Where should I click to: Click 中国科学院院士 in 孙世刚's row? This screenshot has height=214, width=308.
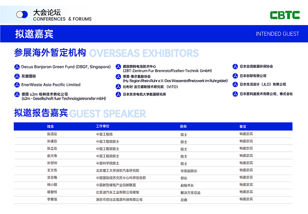click(108, 163)
